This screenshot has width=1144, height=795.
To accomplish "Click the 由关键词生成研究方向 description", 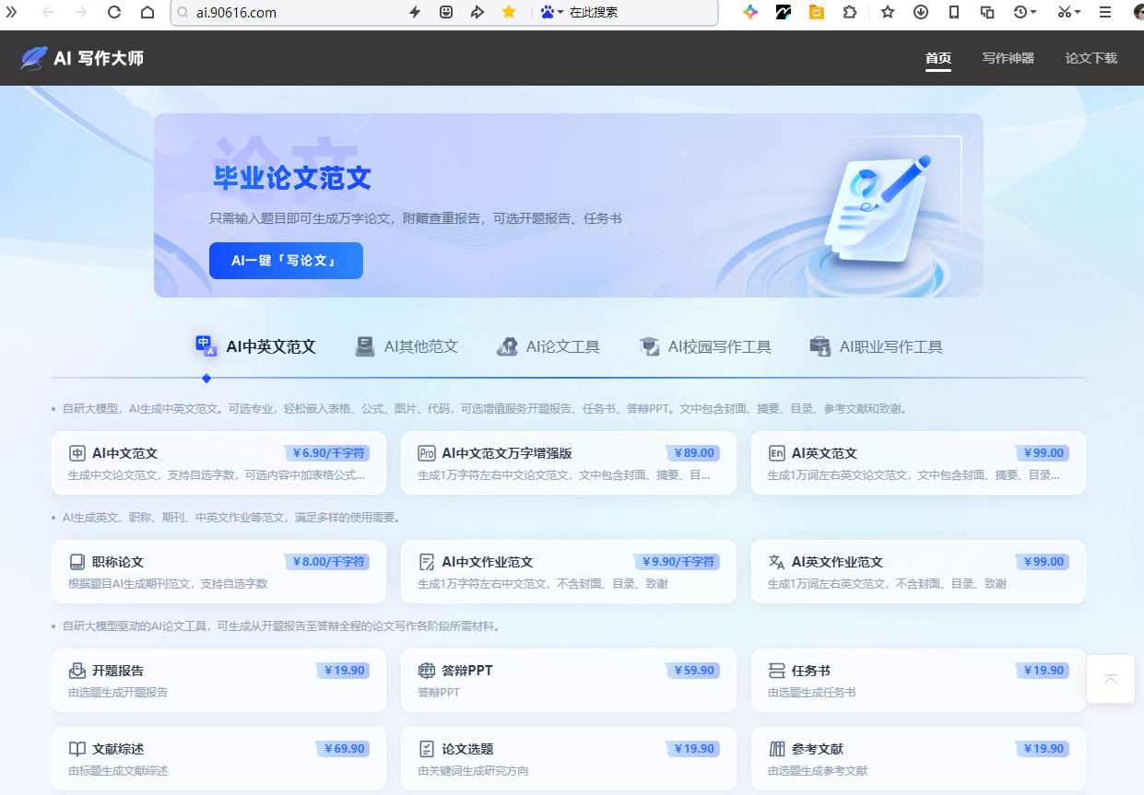I will pyautogui.click(x=473, y=771).
